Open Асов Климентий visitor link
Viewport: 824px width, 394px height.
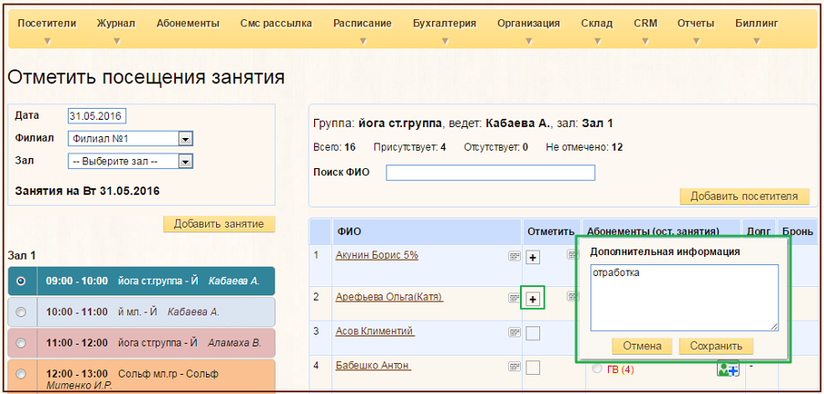[x=375, y=332]
